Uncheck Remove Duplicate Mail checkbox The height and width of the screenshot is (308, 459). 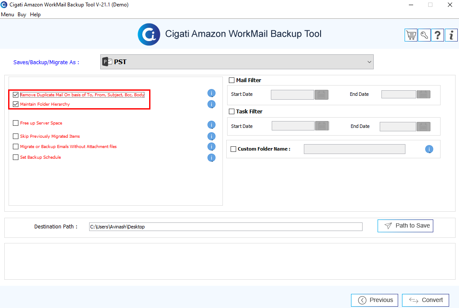[x=16, y=95]
